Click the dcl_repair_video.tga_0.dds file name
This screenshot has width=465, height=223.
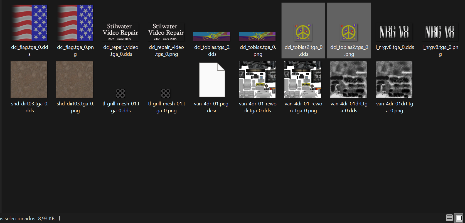pyautogui.click(x=121, y=50)
